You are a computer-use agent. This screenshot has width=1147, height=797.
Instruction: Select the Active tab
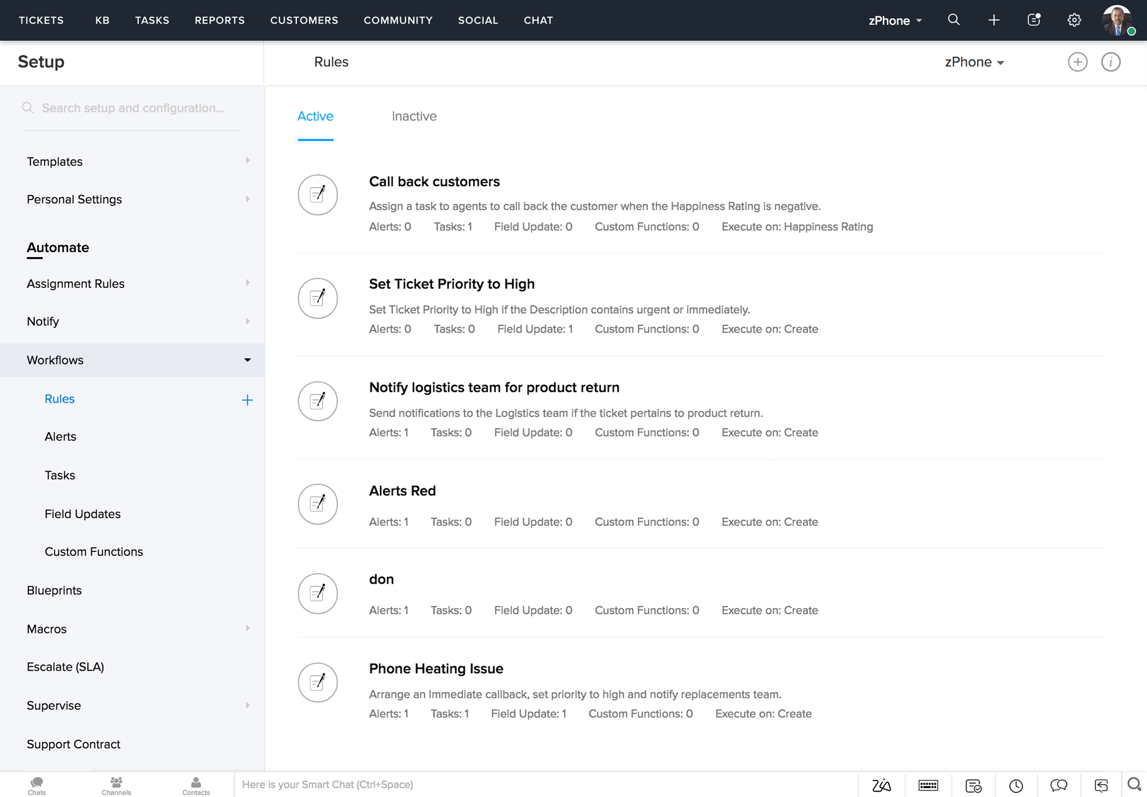point(315,117)
